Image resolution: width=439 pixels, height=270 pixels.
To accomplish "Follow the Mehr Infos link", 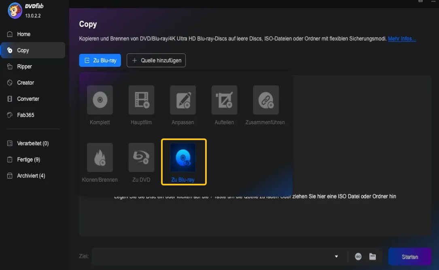I will pyautogui.click(x=402, y=38).
